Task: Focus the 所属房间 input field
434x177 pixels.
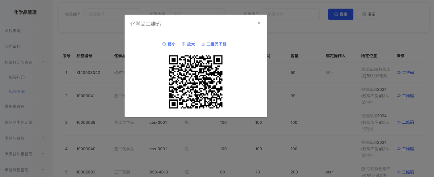Action: point(291,14)
